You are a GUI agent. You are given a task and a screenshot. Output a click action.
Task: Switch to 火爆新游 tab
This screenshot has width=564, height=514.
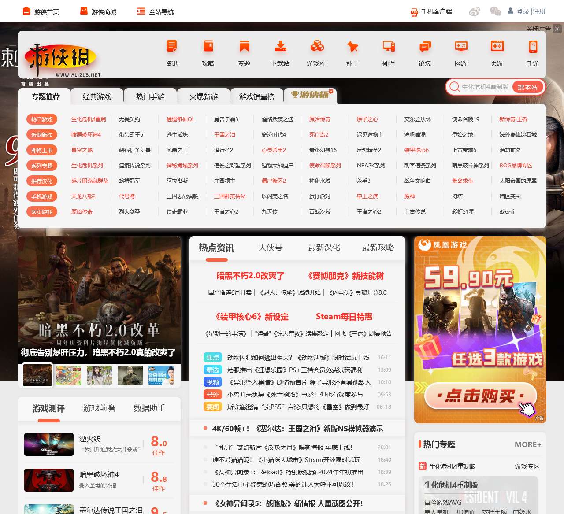point(204,96)
